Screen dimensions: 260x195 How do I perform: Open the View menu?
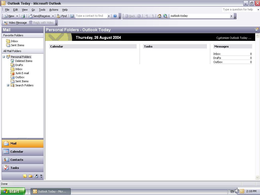pyautogui.click(x=25, y=10)
